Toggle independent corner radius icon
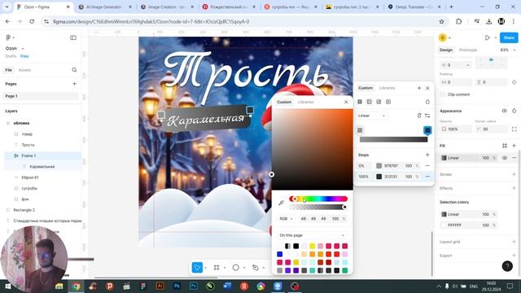This screenshot has height=293, width=521. click(x=514, y=129)
